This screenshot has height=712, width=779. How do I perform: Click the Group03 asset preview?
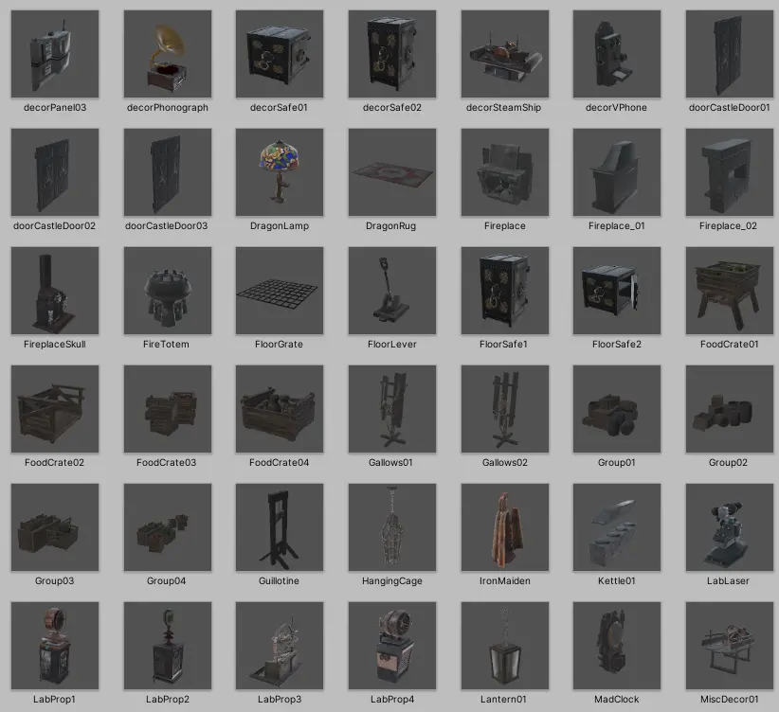point(55,527)
